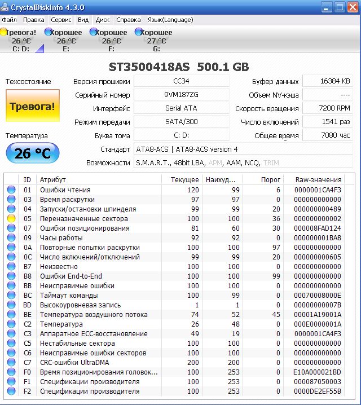Click the CrystalDiskInfo title bar app icon
361x405 pixels.
[5, 7]
